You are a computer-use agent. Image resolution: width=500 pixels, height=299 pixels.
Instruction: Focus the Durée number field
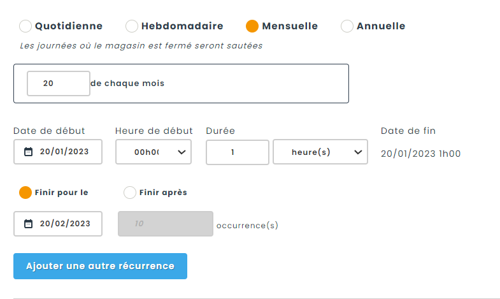pyautogui.click(x=238, y=152)
